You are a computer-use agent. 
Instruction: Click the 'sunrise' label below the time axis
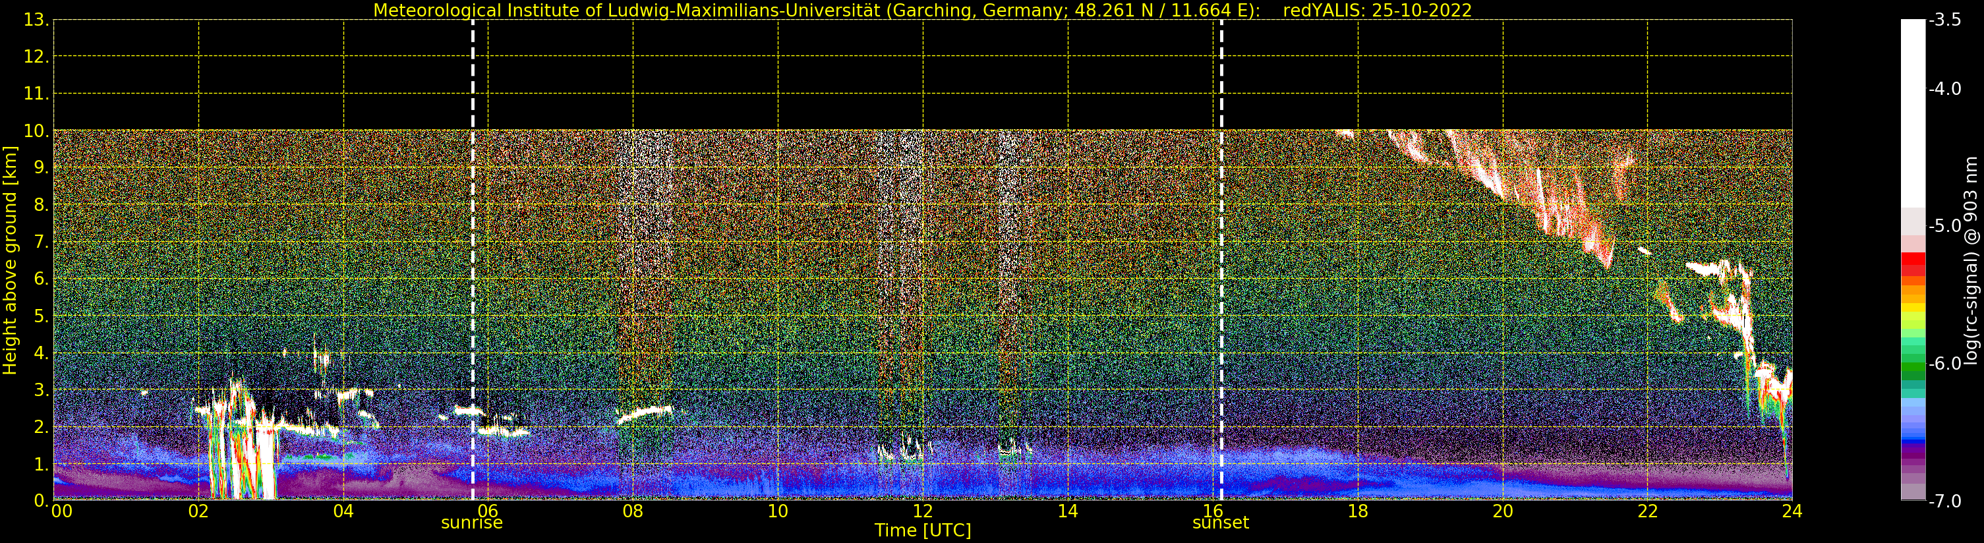point(471,523)
